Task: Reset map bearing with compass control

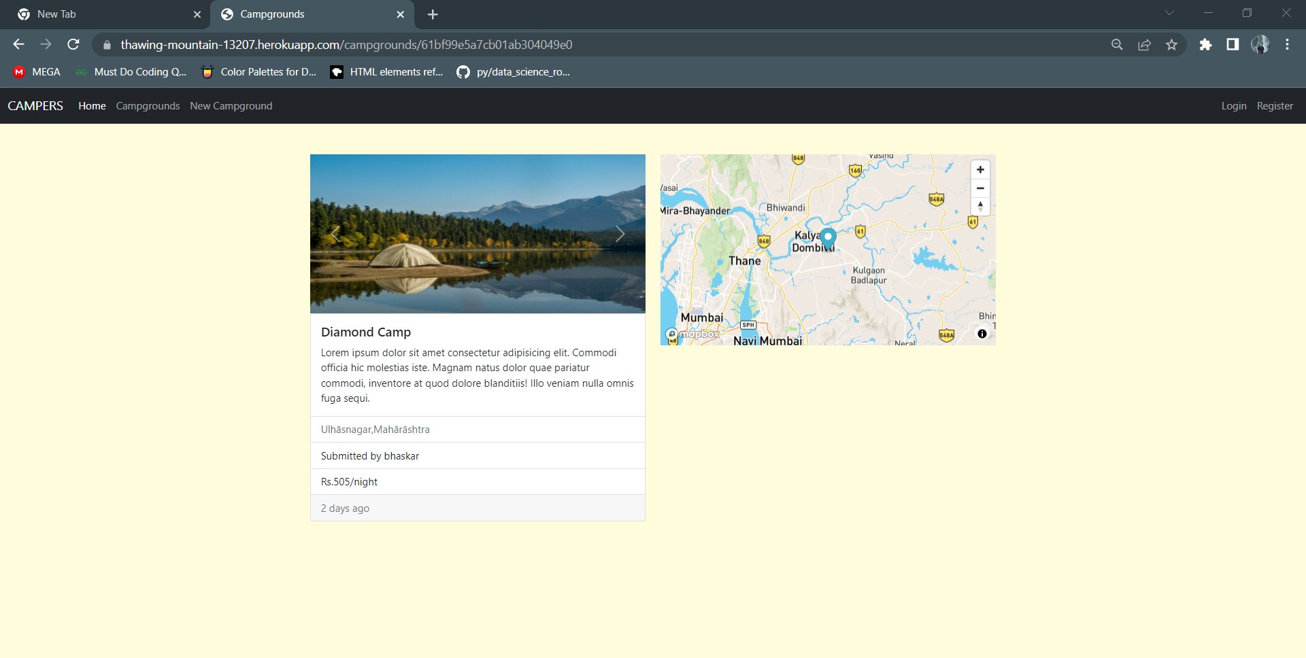Action: (x=980, y=206)
